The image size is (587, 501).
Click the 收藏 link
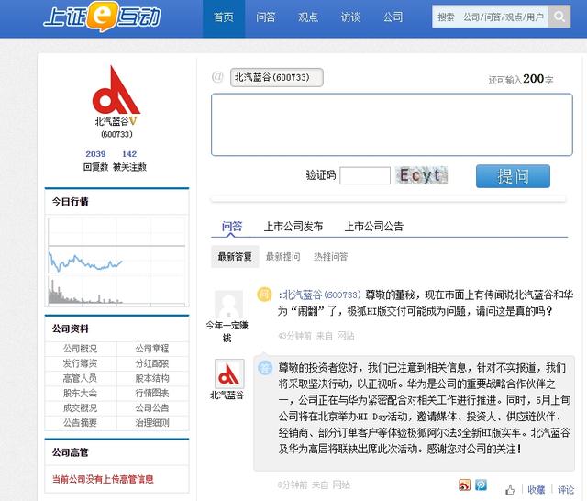536,489
